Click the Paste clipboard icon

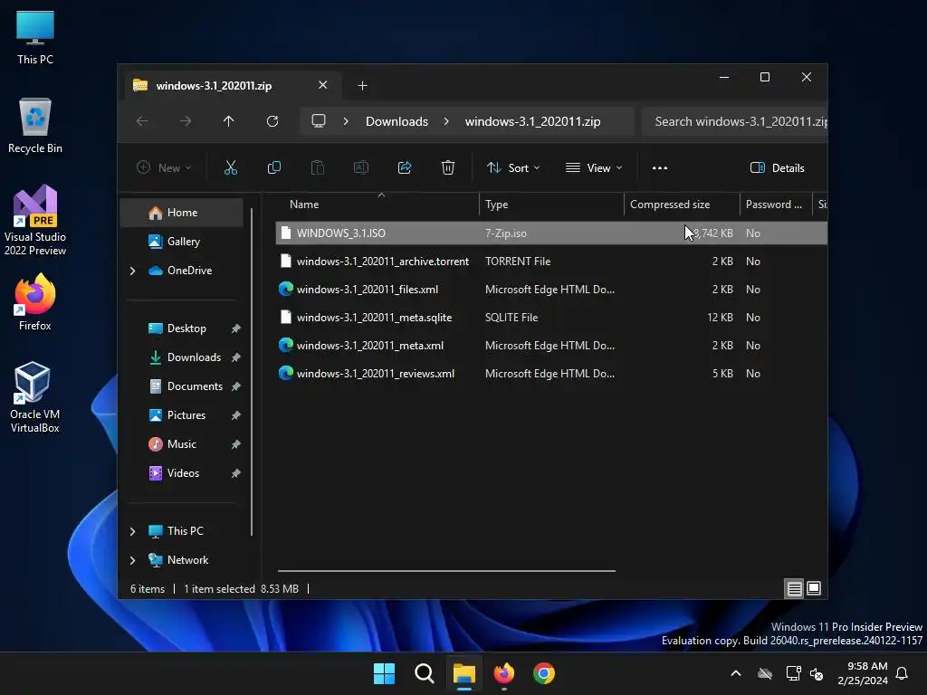point(318,167)
